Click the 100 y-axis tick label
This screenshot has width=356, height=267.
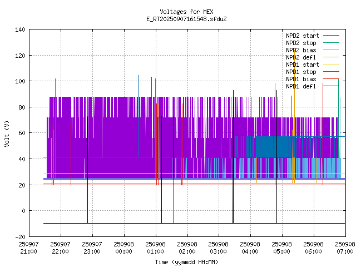[x=19, y=81]
